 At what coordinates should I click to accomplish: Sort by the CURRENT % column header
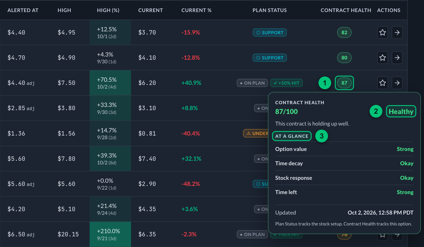tap(197, 10)
